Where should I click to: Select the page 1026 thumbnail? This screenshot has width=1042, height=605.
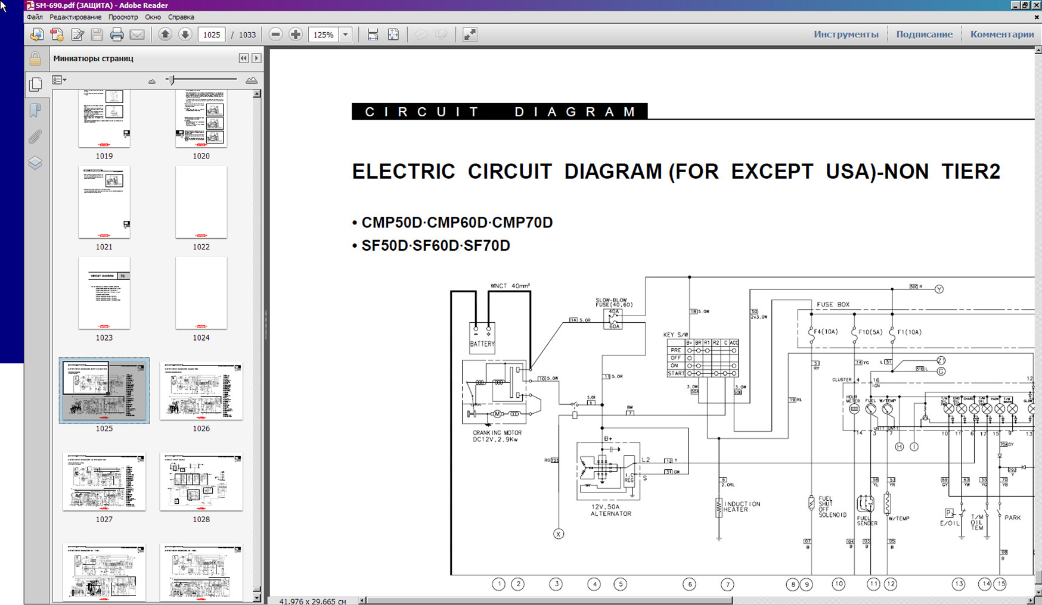click(201, 391)
